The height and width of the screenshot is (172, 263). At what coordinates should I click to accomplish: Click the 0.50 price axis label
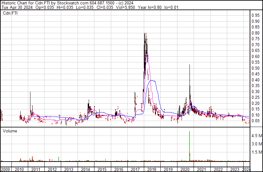255,68
